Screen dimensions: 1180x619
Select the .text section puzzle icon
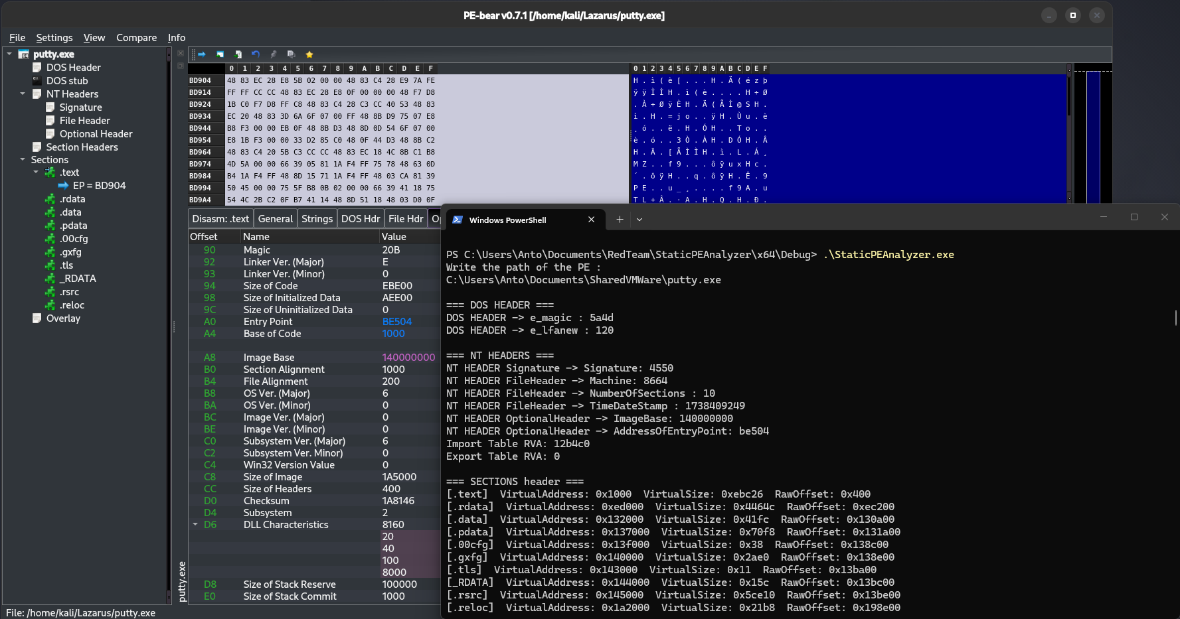pyautogui.click(x=50, y=172)
